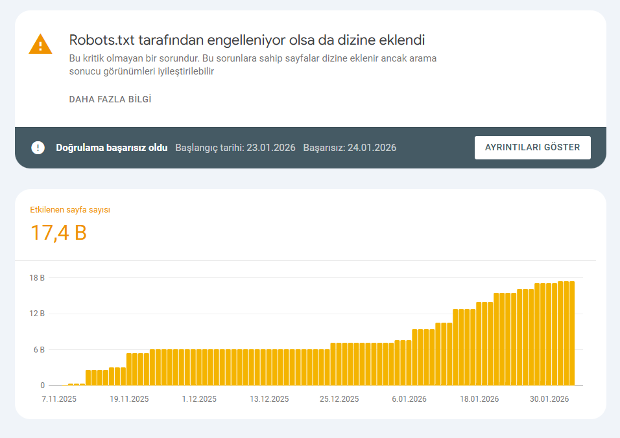
Task: Select the Etkilenen sayfa sayısı label
Action: coord(70,210)
